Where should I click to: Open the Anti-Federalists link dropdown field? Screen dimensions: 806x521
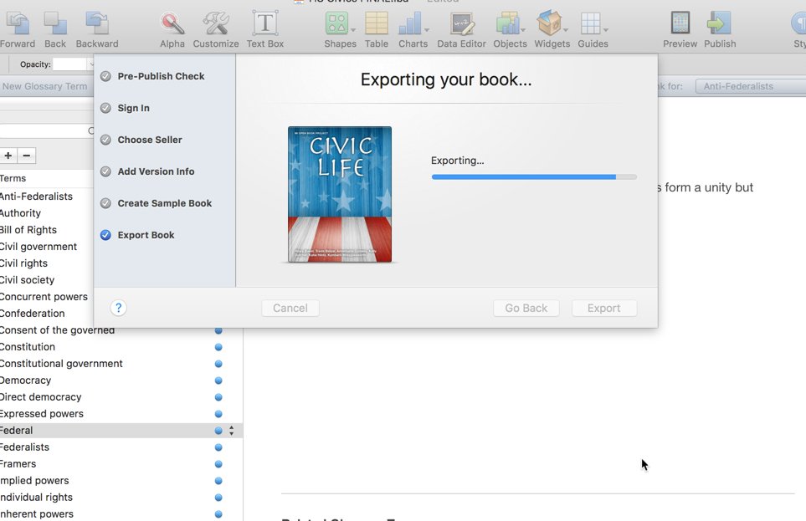point(751,86)
